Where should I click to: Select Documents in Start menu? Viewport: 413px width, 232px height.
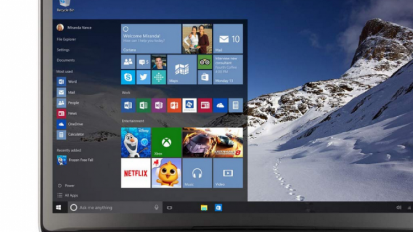[66, 60]
